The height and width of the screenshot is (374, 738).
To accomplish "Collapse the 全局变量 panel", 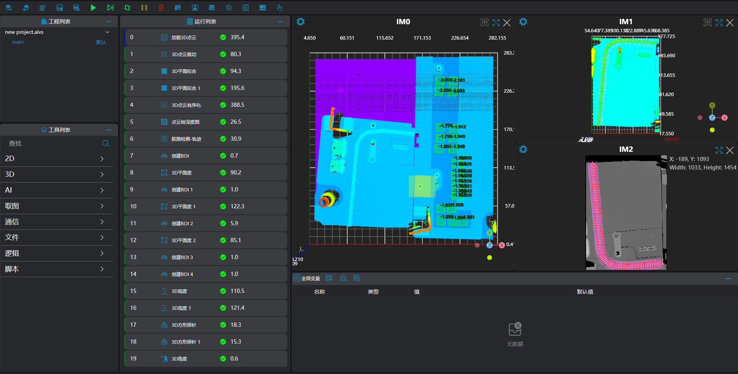I will pos(728,279).
